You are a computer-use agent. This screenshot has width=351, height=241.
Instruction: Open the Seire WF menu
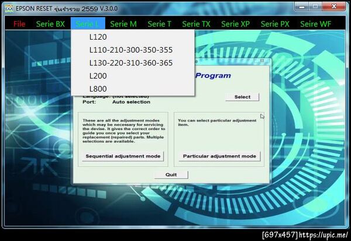click(315, 24)
